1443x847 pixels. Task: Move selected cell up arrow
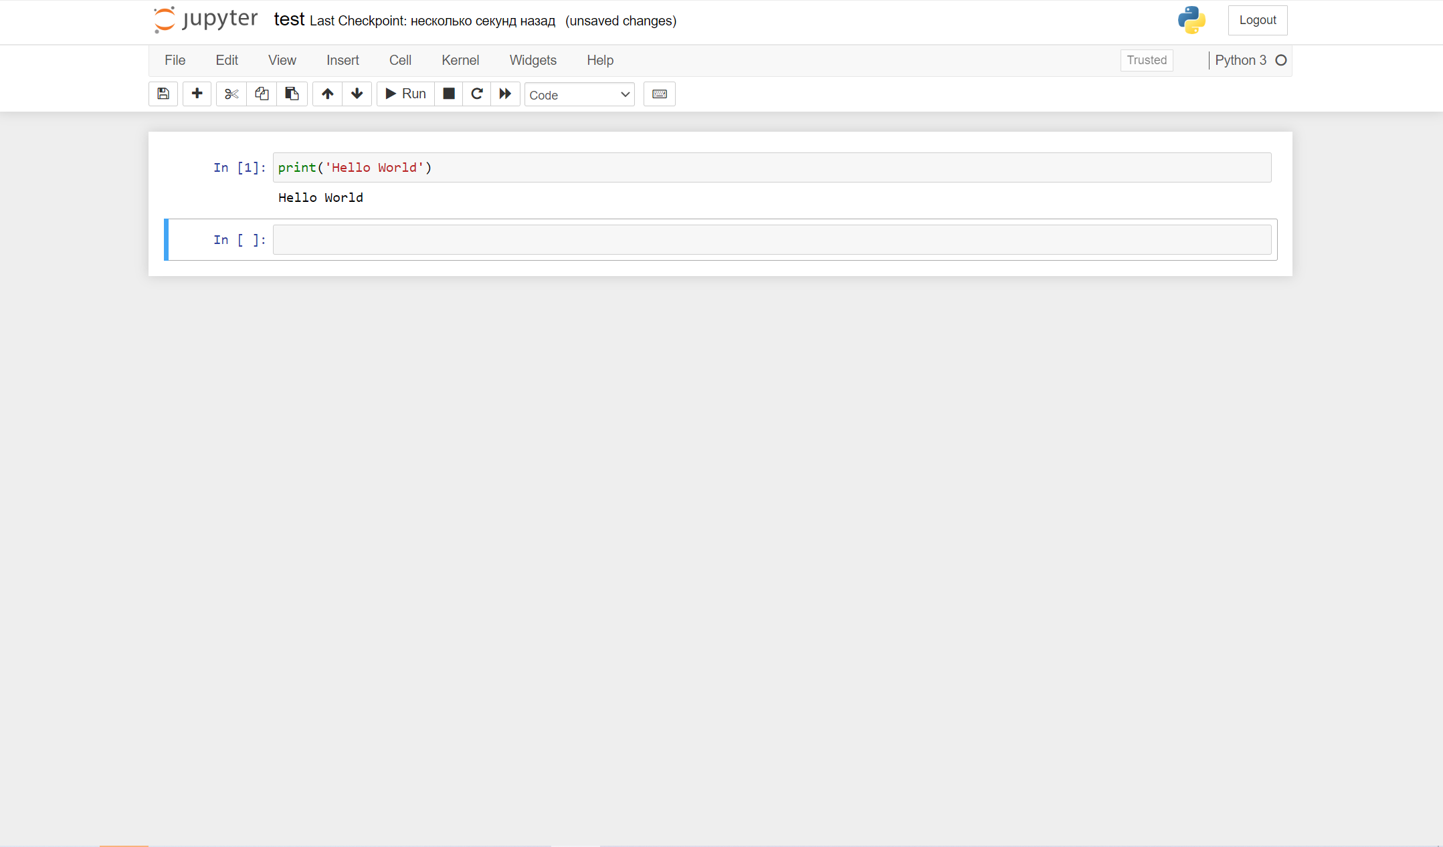click(x=327, y=94)
